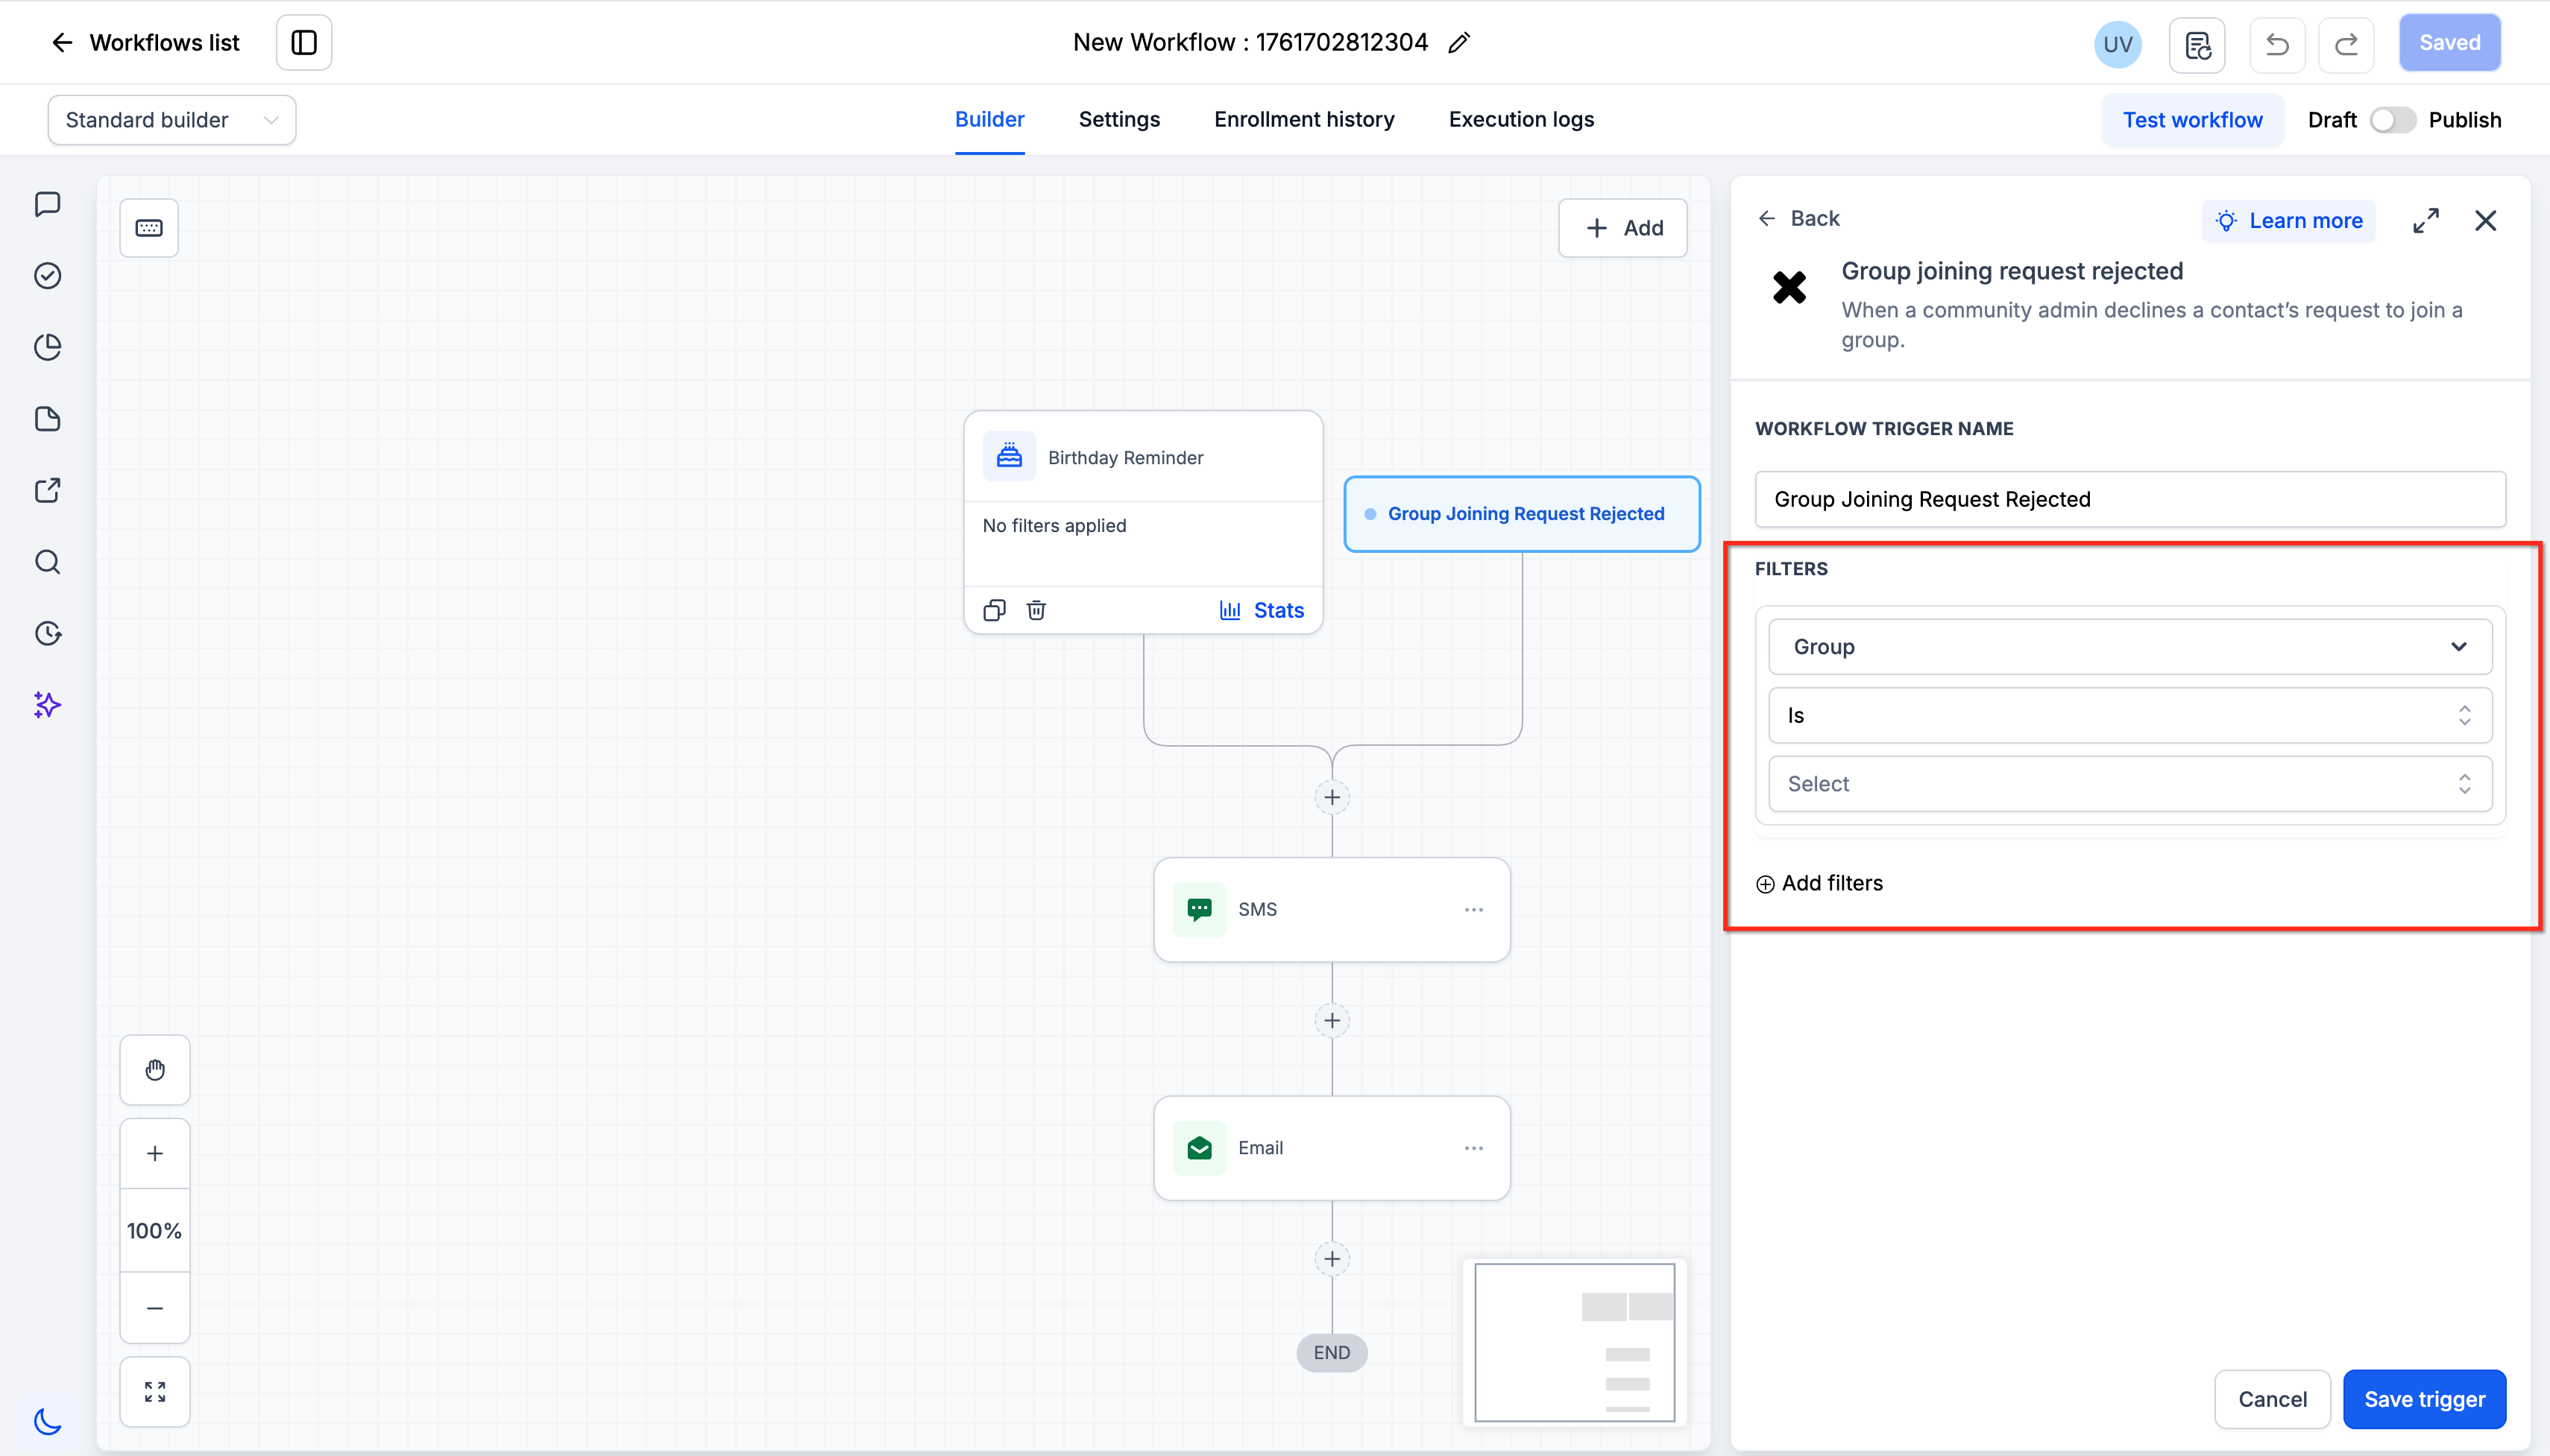The image size is (2550, 1456).
Task: Expand the trigger panel
Action: coord(2426,221)
